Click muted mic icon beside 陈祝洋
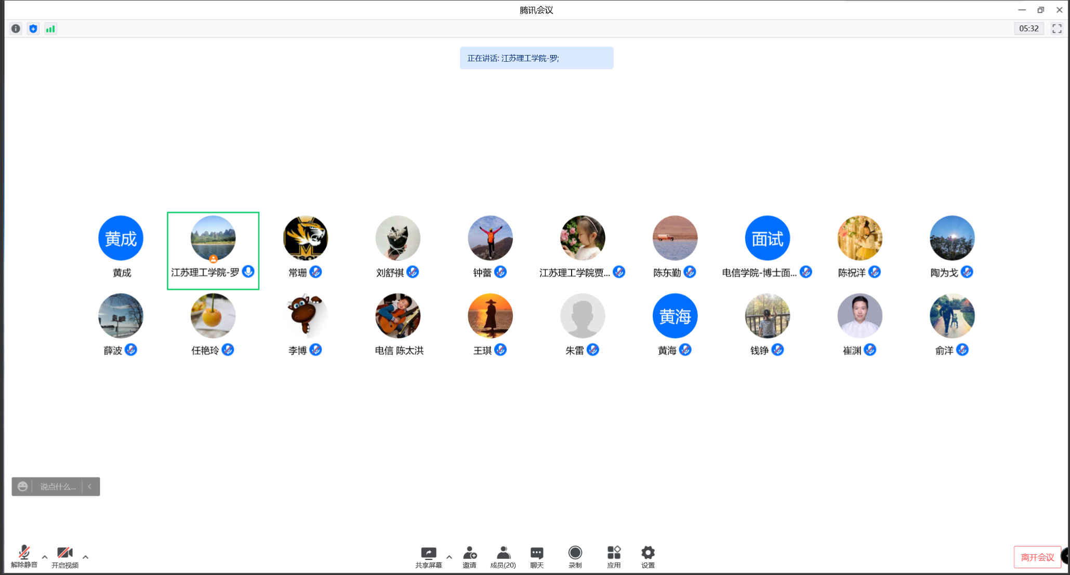Screen dimensions: 1070x575 (x=875, y=272)
